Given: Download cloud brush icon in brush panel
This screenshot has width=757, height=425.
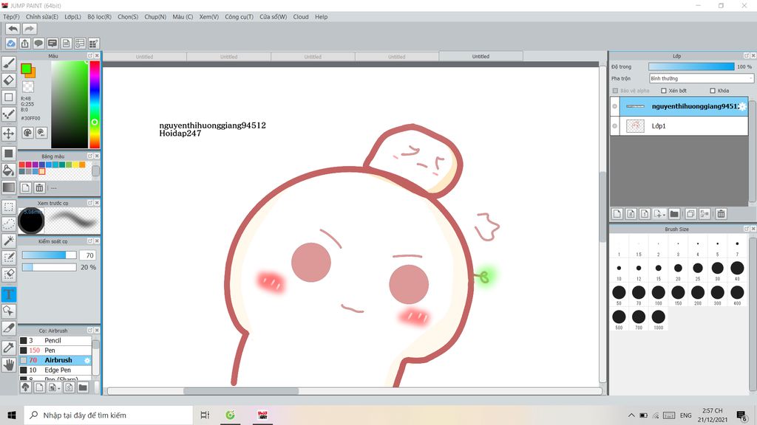Looking at the screenshot, I should 26,387.
